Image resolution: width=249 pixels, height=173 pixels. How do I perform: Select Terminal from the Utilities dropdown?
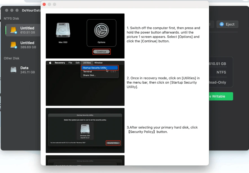[x=88, y=72]
